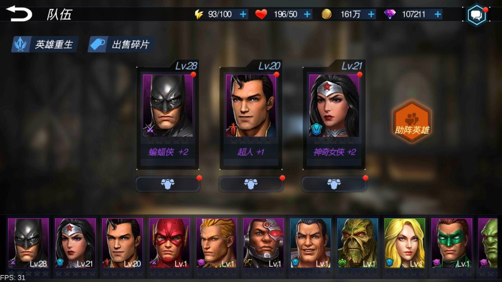Choose Swamp Thing portrait in roster
Image resolution: width=502 pixels, height=282 pixels.
(357, 243)
